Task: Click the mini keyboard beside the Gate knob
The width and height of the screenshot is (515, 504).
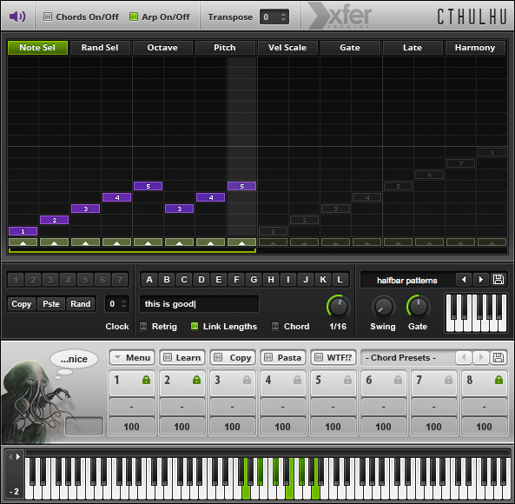Action: pyautogui.click(x=476, y=313)
